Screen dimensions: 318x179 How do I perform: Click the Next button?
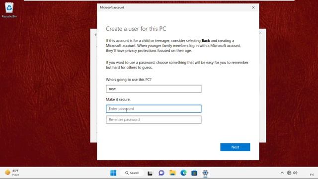click(235, 147)
